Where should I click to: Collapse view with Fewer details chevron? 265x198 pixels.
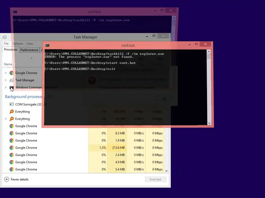click(6, 179)
